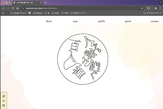This screenshot has height=109, width=163.
Task: Select goods in the site navigation
Action: point(128,21)
